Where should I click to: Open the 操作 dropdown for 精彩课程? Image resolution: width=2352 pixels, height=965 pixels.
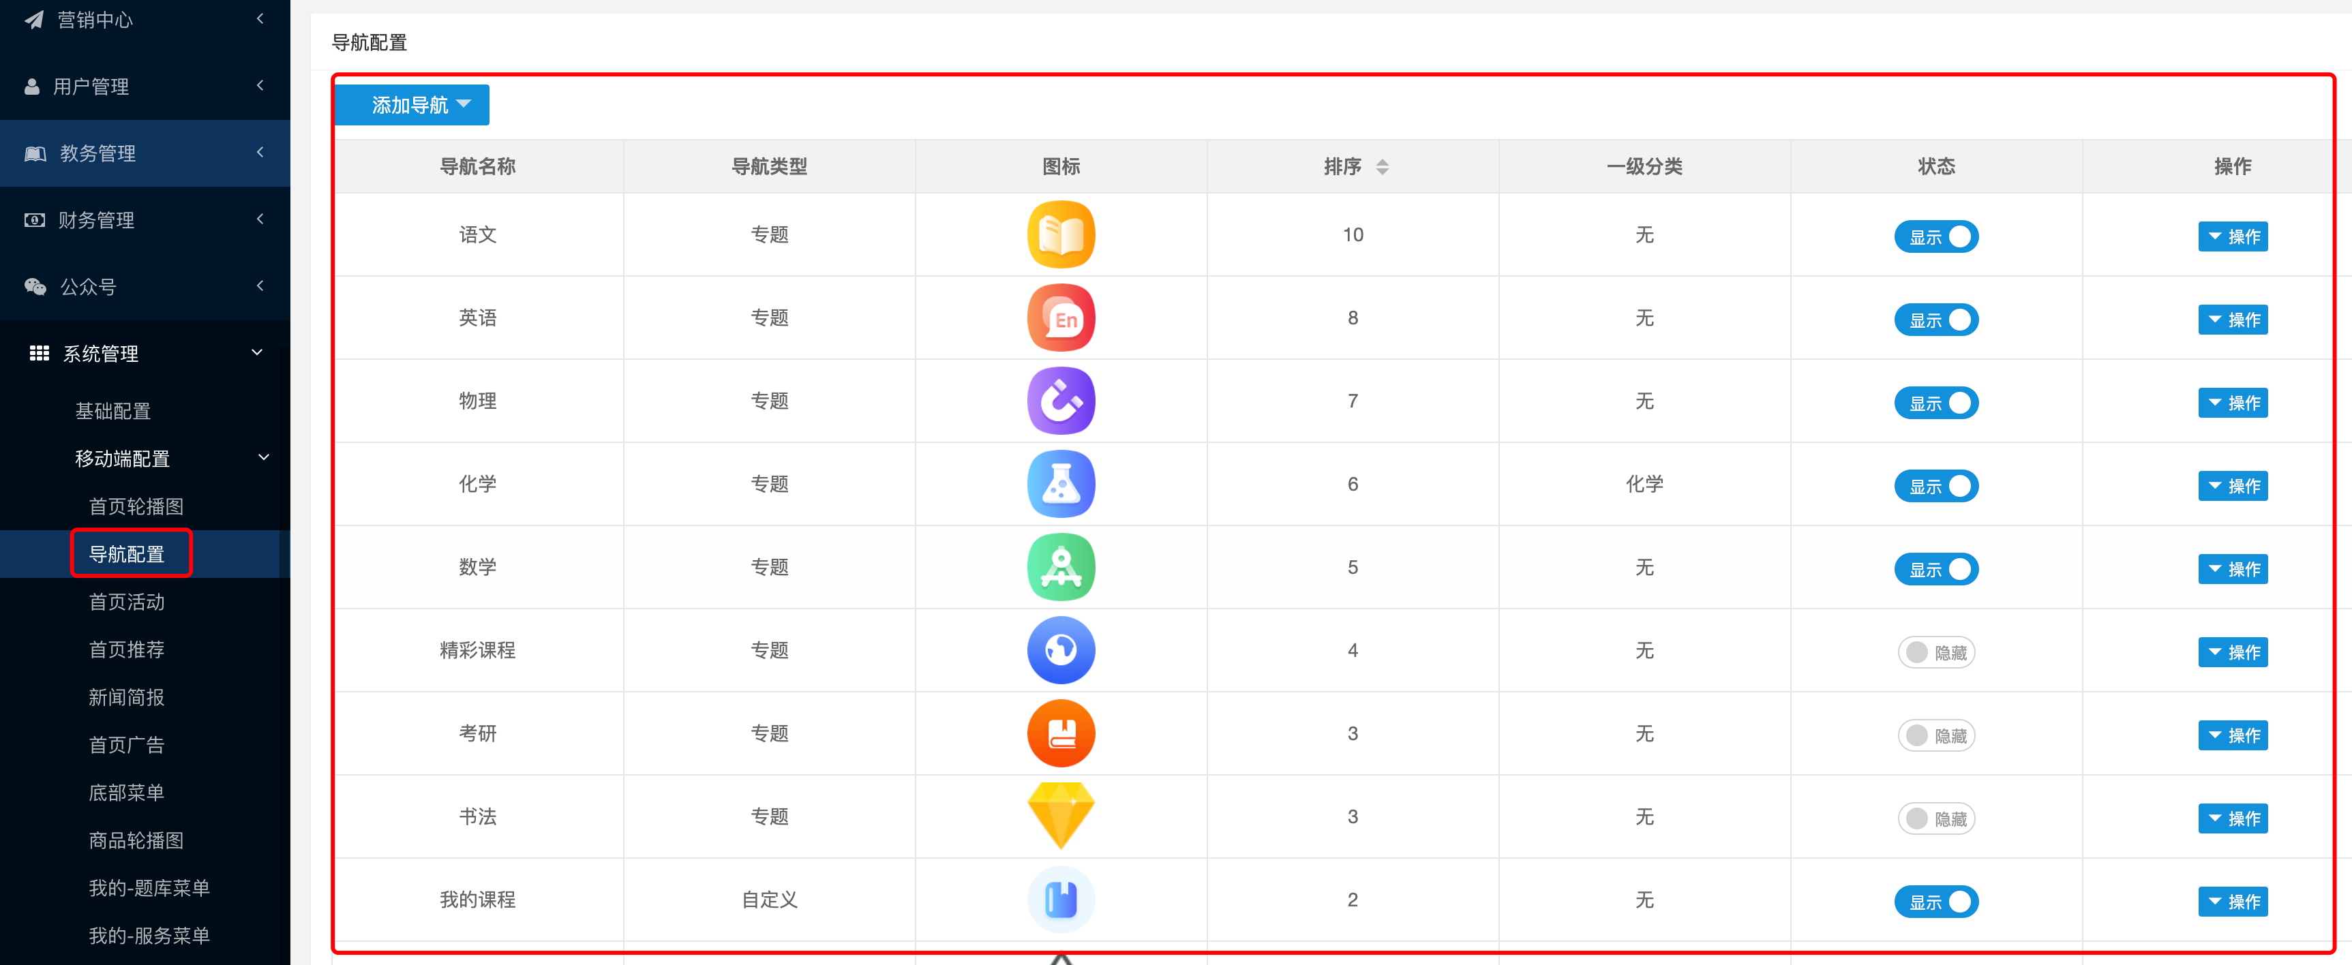click(x=2233, y=652)
